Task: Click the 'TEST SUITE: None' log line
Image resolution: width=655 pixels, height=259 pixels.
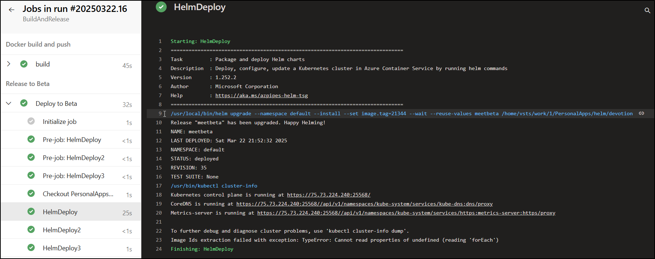Action: 194,177
